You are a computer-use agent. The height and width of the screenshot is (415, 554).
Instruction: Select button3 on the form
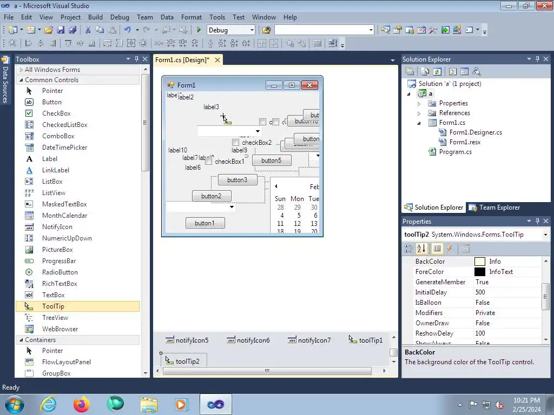point(237,180)
